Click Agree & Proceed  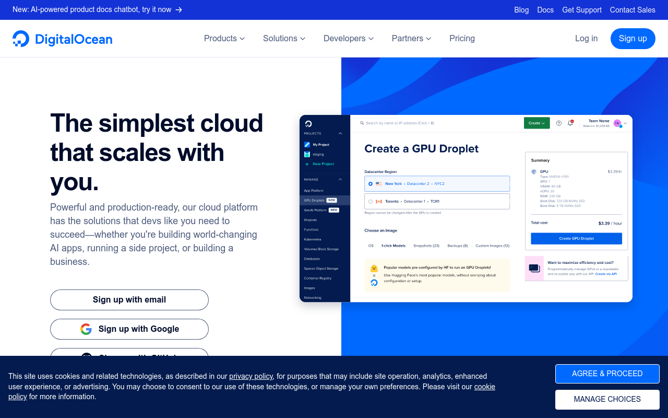[x=607, y=374]
